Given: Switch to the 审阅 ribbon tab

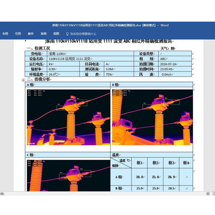Looking at the screenshot, I should (43, 34).
